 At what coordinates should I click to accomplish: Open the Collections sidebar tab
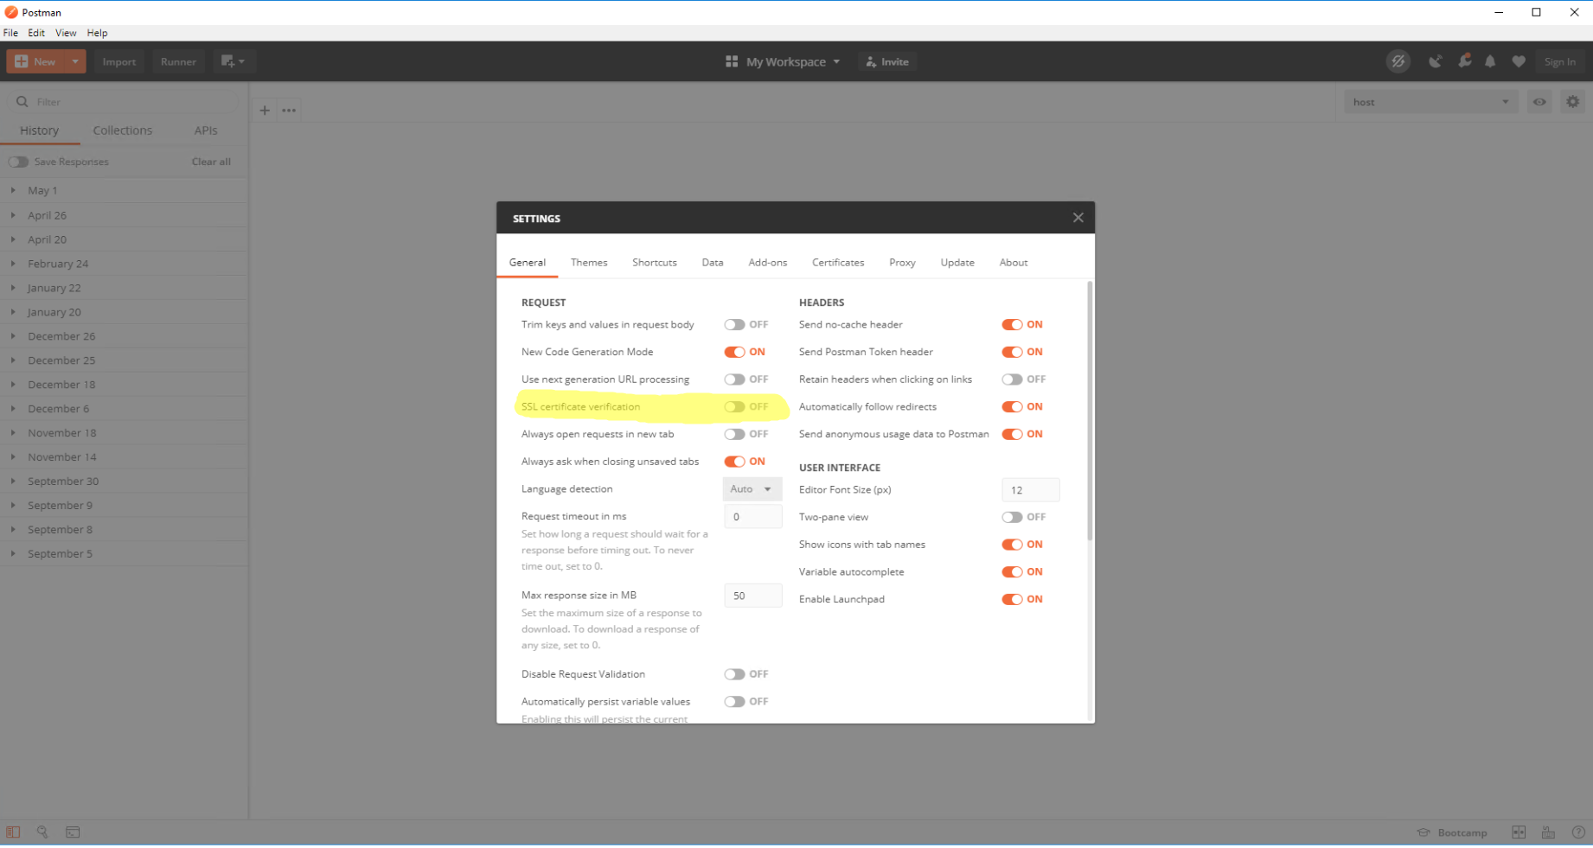coord(122,131)
